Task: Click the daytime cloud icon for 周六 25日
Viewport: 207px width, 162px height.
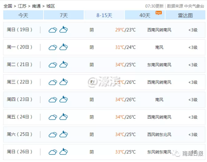Action: pos(53,134)
